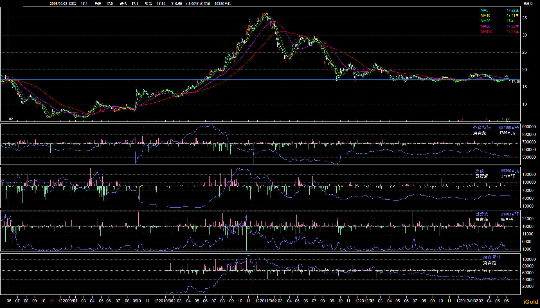Click the MA120 legend label

pos(486,32)
